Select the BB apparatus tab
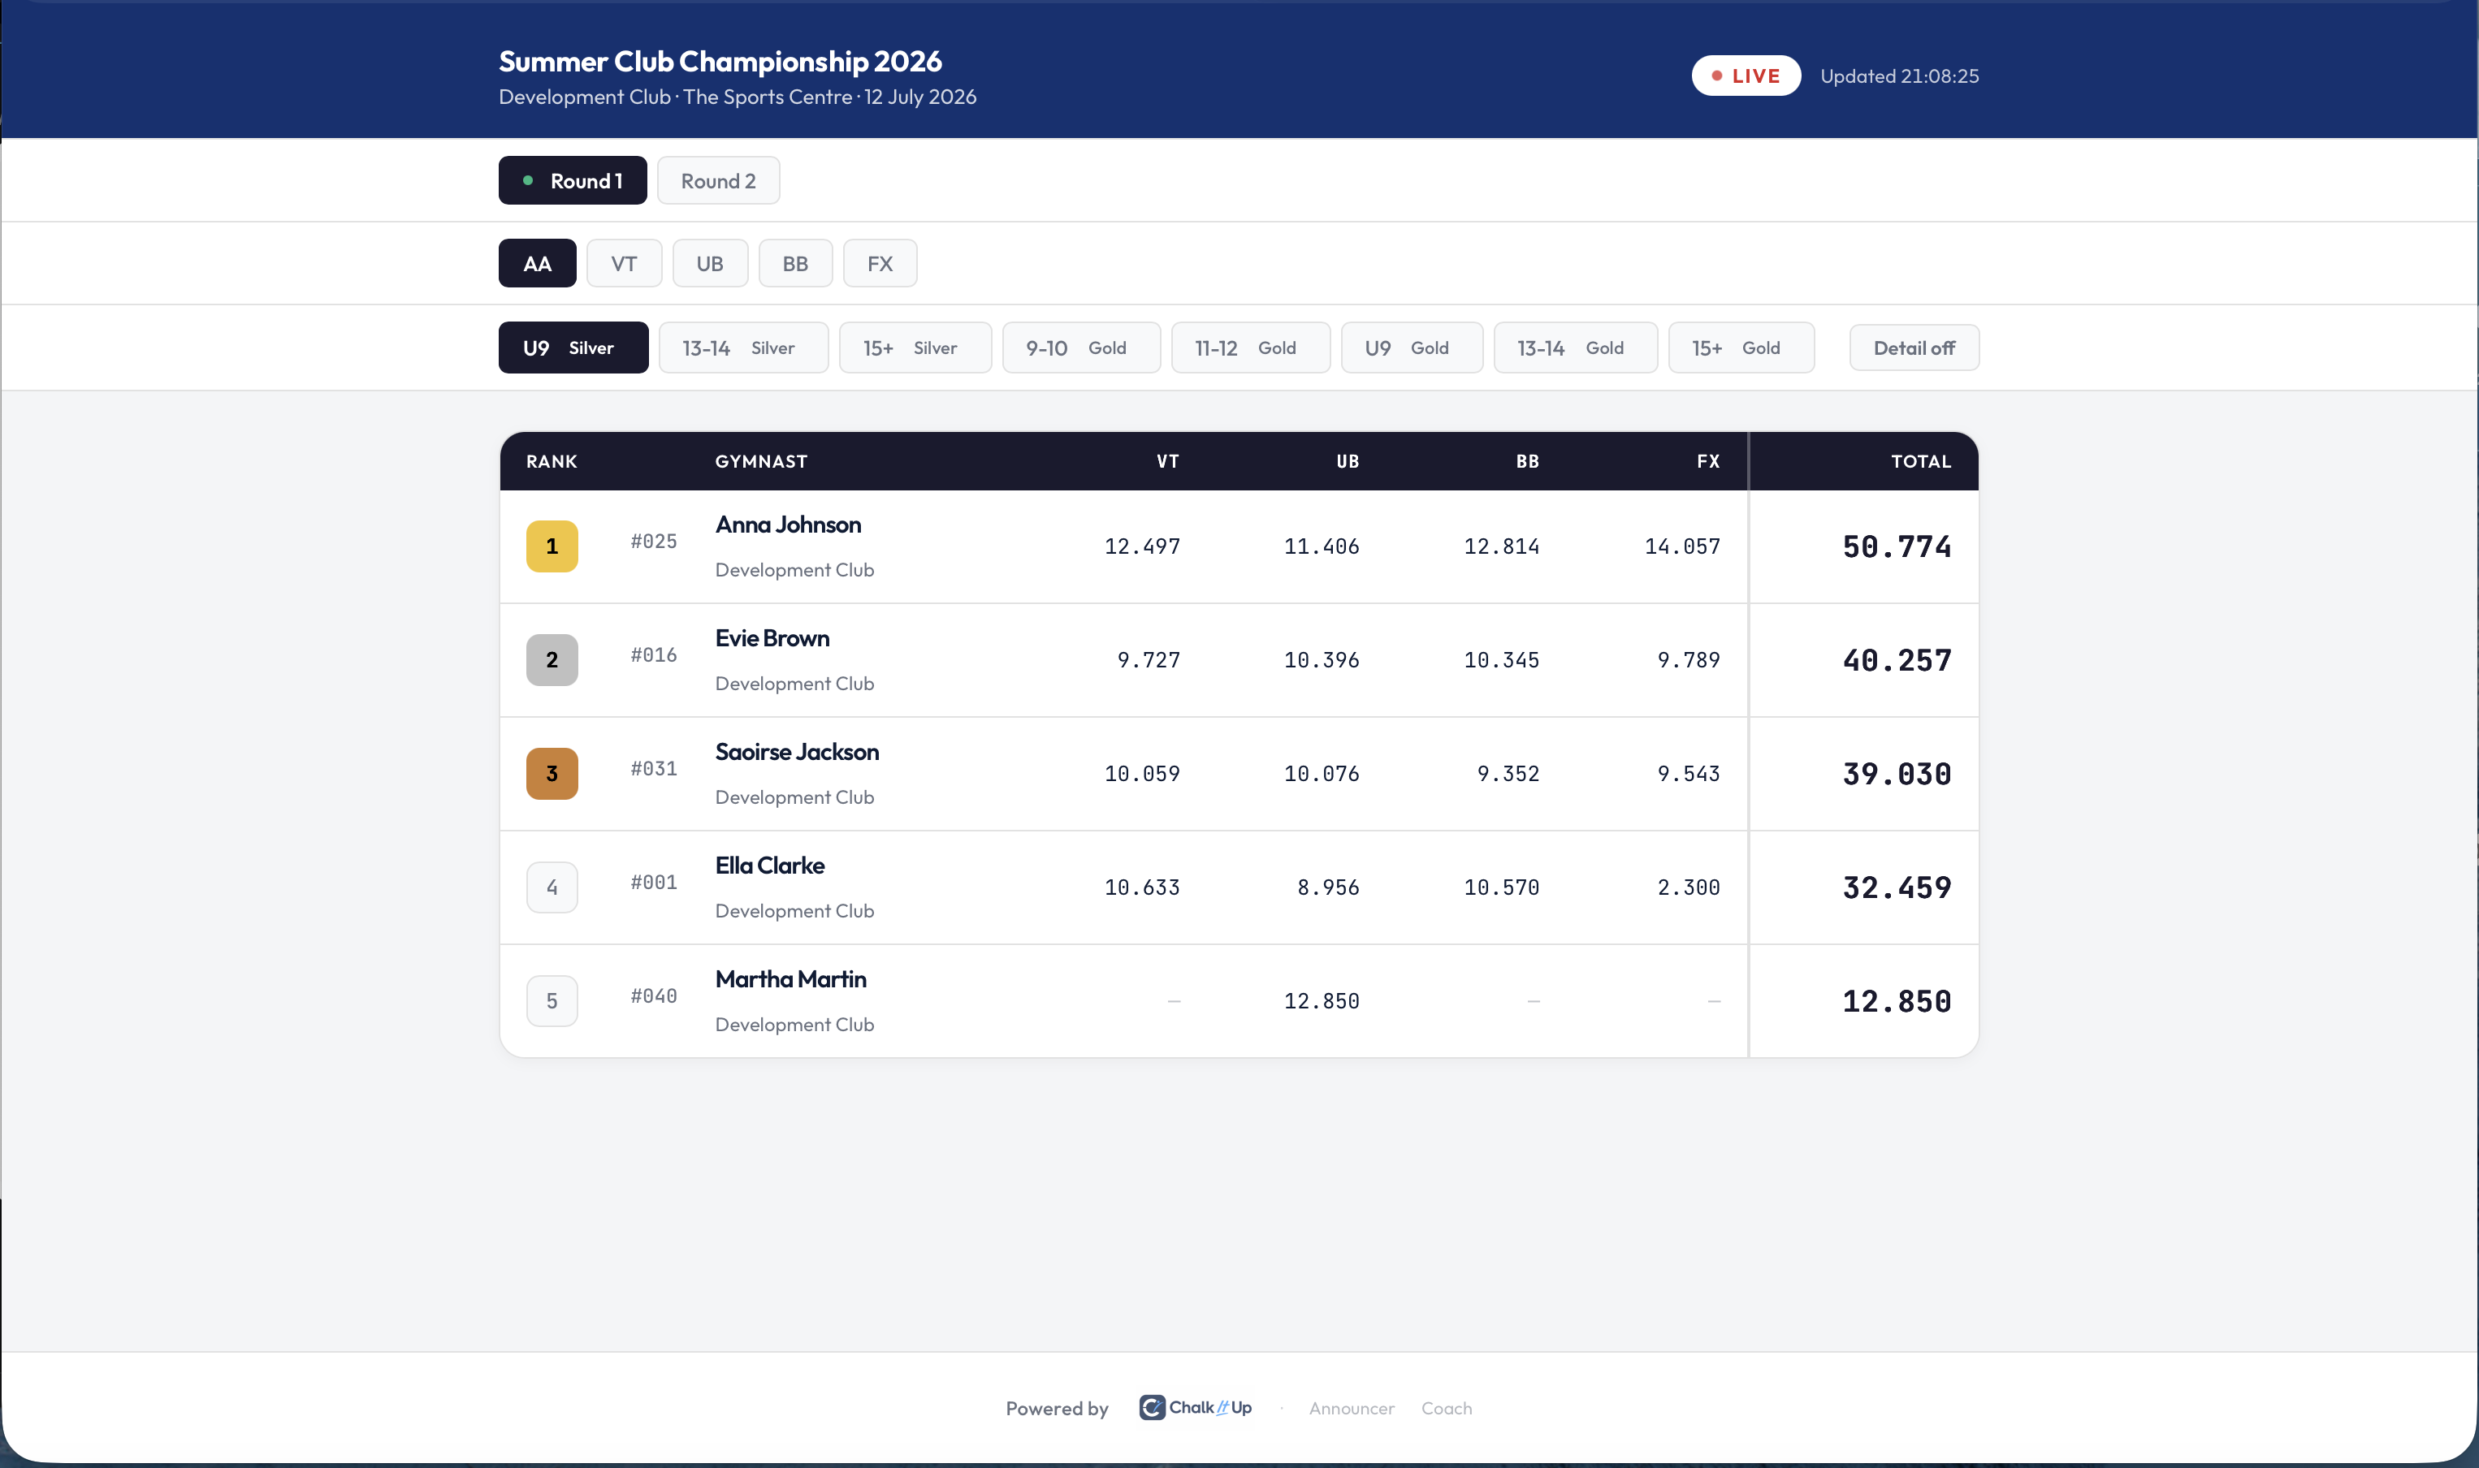2479x1468 pixels. [x=796, y=263]
